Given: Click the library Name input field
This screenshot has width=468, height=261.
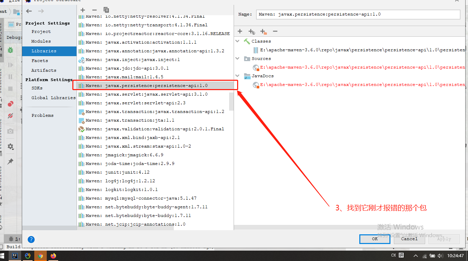Looking at the screenshot, I should click(358, 14).
